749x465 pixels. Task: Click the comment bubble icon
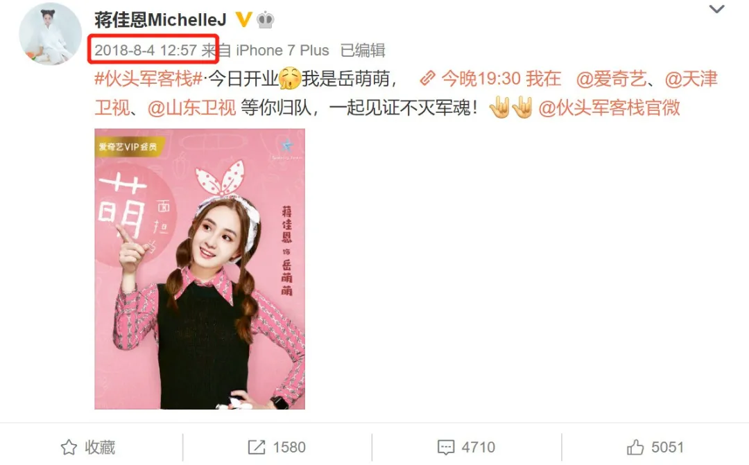446,448
